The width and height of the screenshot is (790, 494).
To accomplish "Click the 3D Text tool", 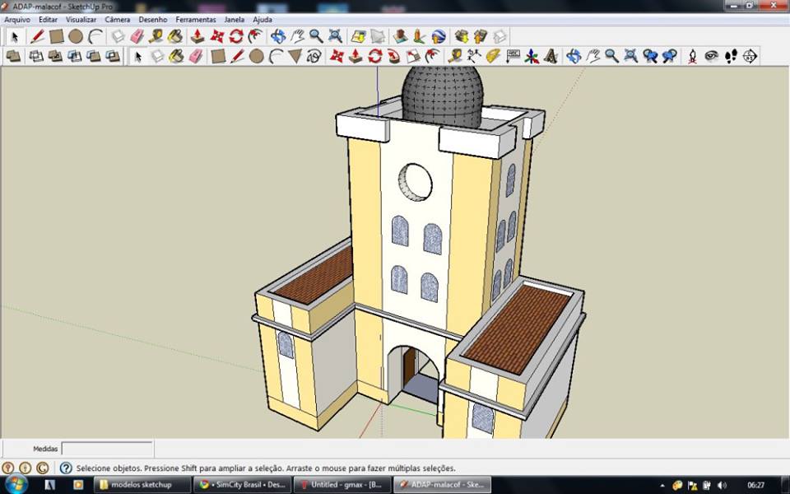I will (x=551, y=56).
